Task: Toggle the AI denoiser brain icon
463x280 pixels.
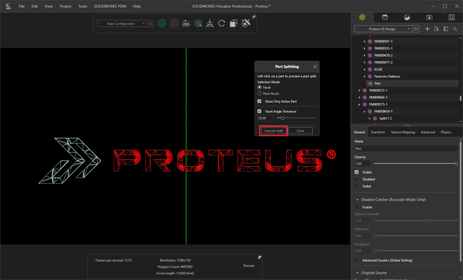Action: click(x=174, y=23)
